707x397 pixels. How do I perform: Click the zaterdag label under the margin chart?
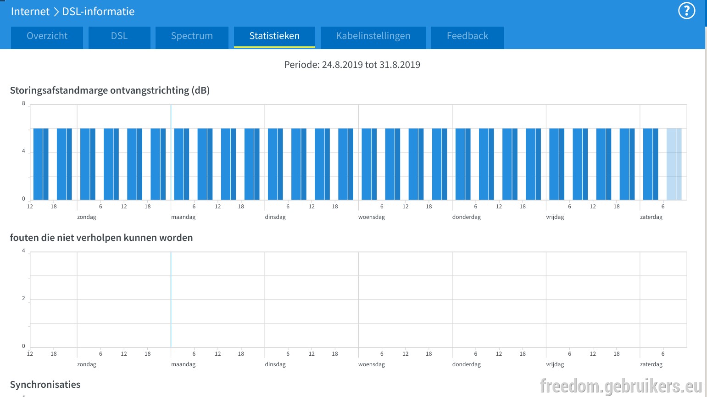[651, 217]
